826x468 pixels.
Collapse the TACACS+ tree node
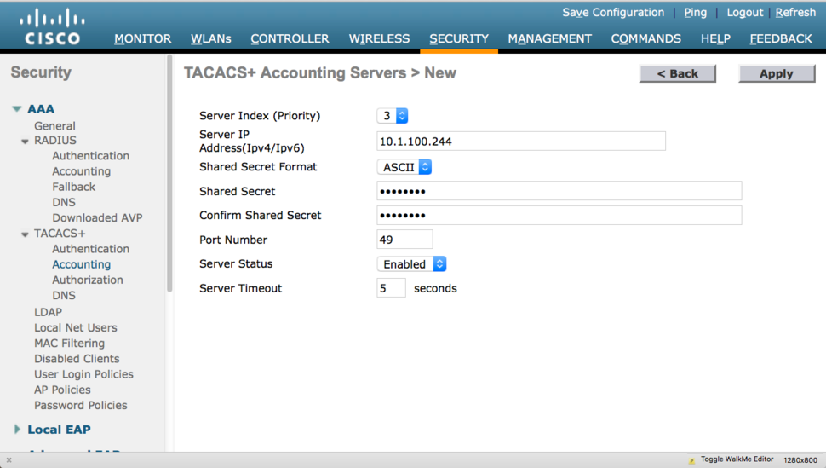(x=25, y=234)
